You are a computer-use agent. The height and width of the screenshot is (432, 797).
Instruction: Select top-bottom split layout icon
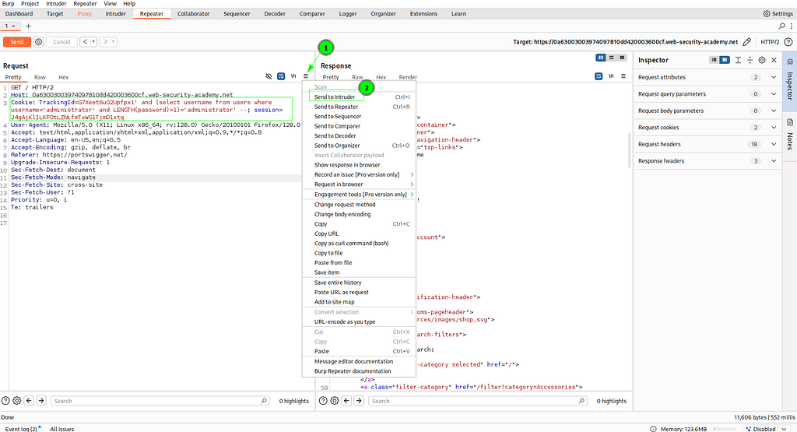click(612, 58)
